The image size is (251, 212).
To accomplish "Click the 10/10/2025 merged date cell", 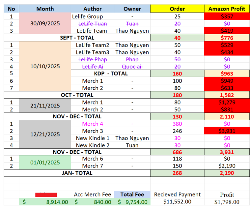I will point(45,66).
